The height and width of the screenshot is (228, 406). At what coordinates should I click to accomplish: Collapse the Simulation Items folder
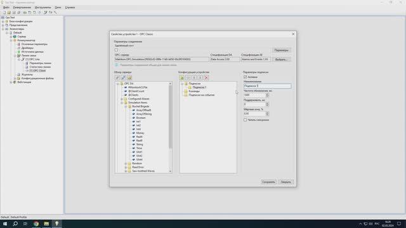tap(122, 103)
